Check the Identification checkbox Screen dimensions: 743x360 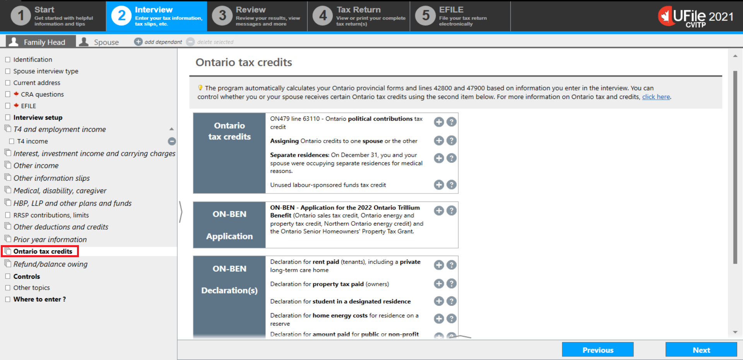point(8,60)
